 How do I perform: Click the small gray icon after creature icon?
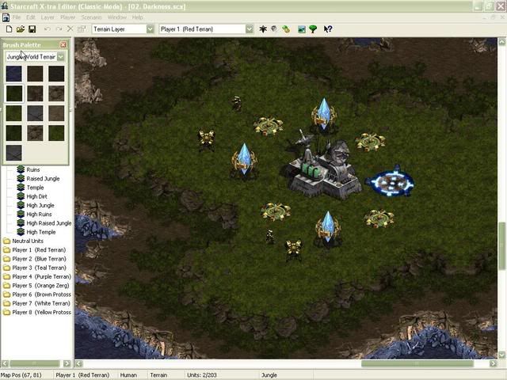(x=274, y=28)
